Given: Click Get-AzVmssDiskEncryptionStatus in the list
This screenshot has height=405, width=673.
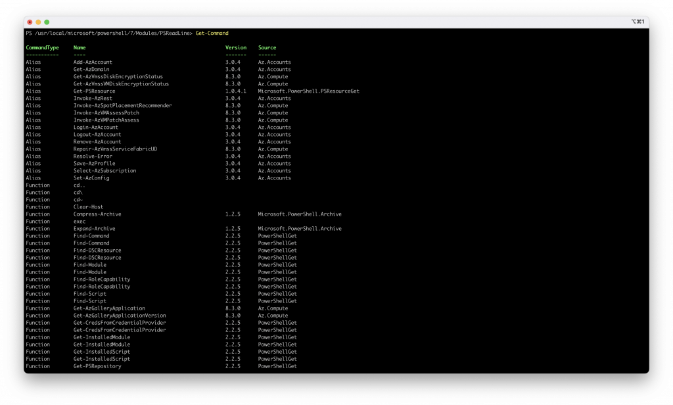Looking at the screenshot, I should 118,77.
